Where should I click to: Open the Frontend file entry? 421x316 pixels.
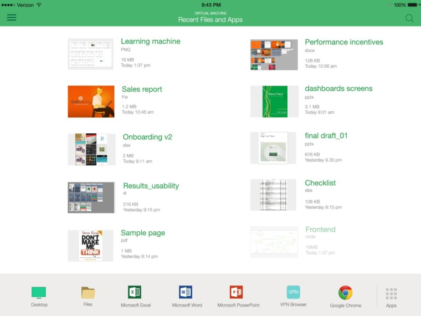(x=320, y=229)
